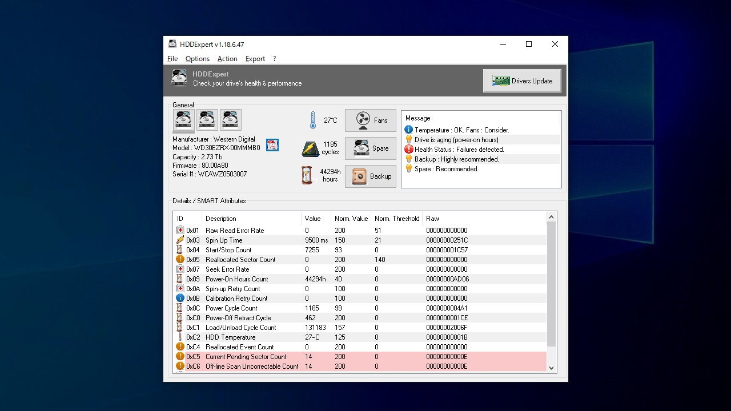Click the Firmware 80.00A80 text

pos(200,166)
